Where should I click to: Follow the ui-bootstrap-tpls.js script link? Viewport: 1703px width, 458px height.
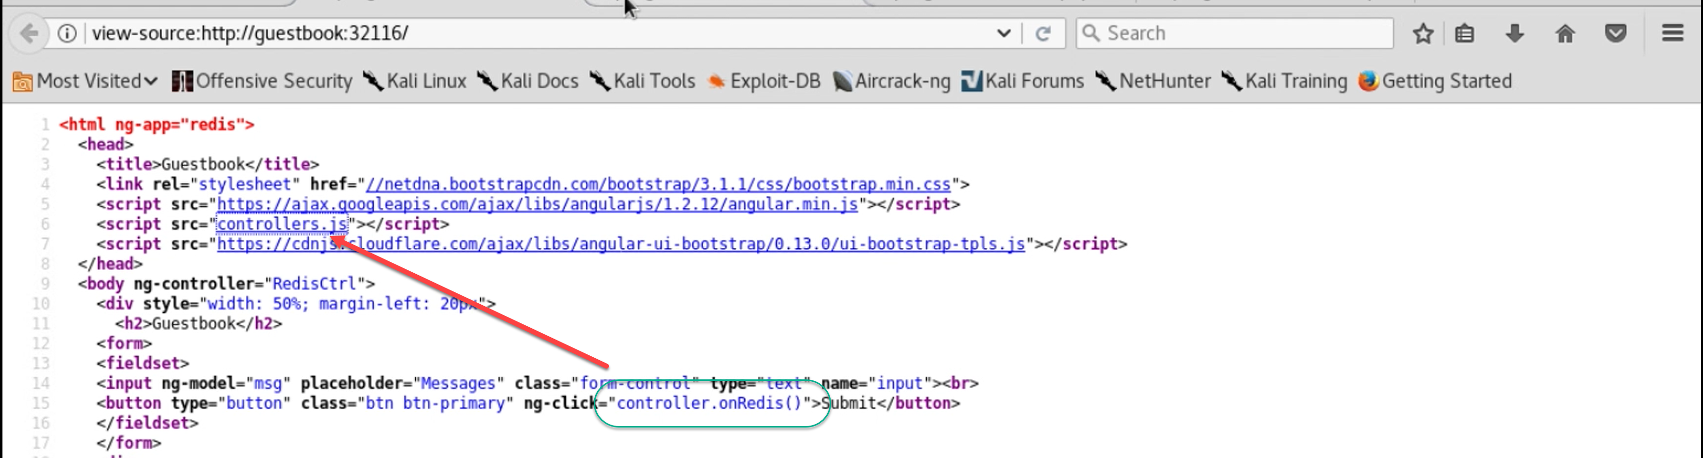621,244
